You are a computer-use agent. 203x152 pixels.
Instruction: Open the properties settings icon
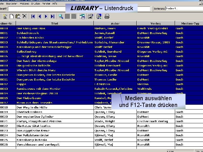tap(91, 16)
